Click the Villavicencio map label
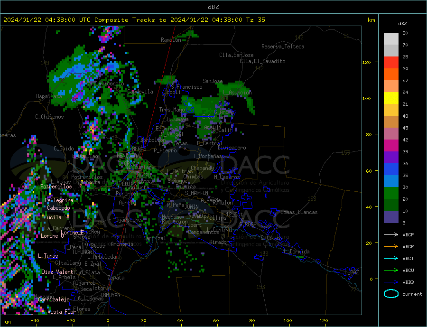 [106, 84]
